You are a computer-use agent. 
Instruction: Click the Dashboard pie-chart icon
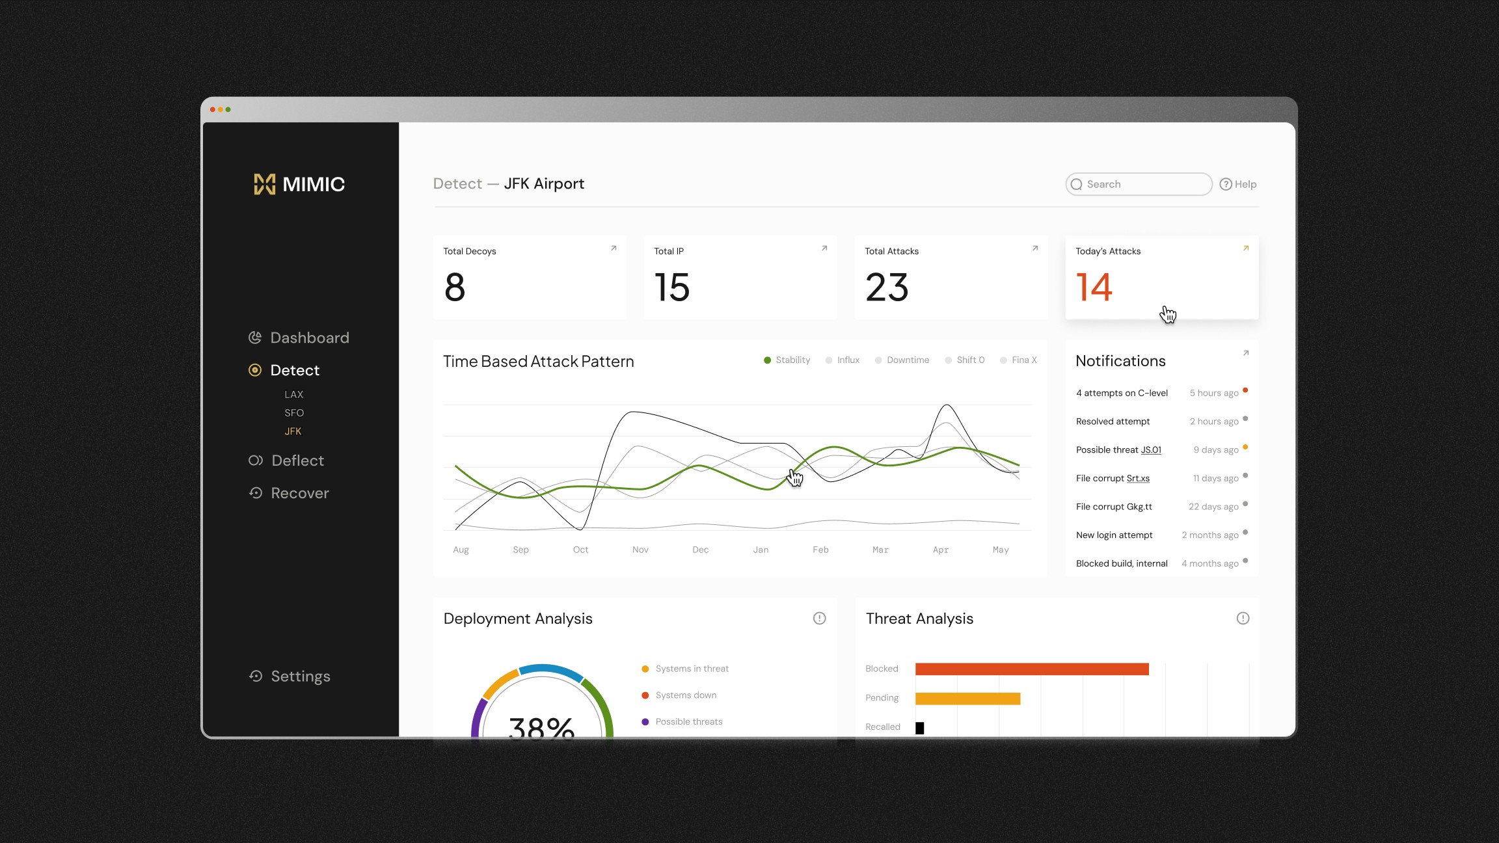(x=255, y=338)
